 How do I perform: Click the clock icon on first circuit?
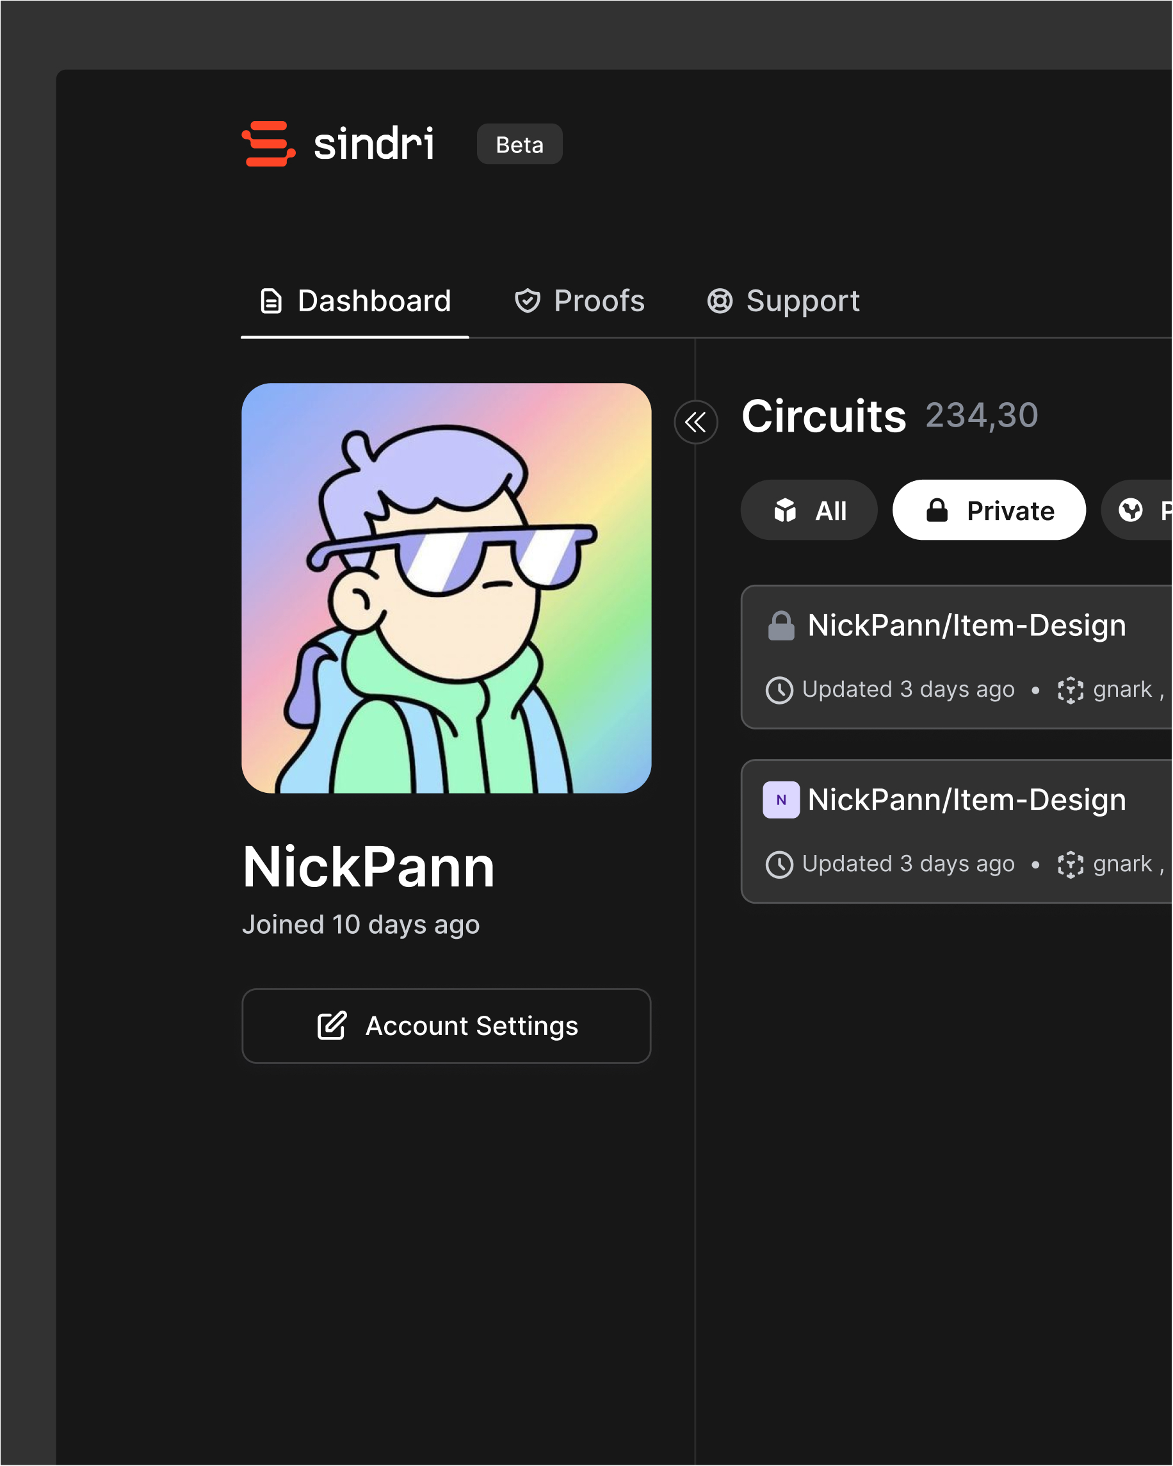tap(779, 690)
